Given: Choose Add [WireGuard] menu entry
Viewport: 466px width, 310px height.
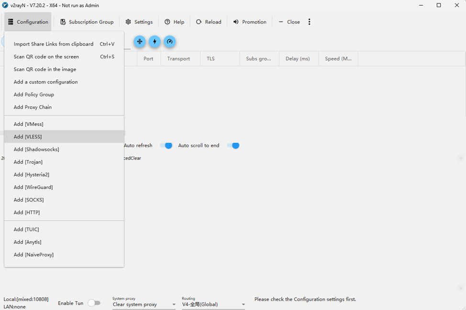Looking at the screenshot, I should click(x=64, y=187).
